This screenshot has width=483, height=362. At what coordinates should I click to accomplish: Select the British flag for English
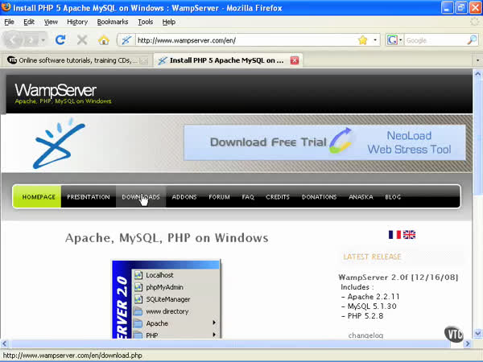[x=410, y=235]
